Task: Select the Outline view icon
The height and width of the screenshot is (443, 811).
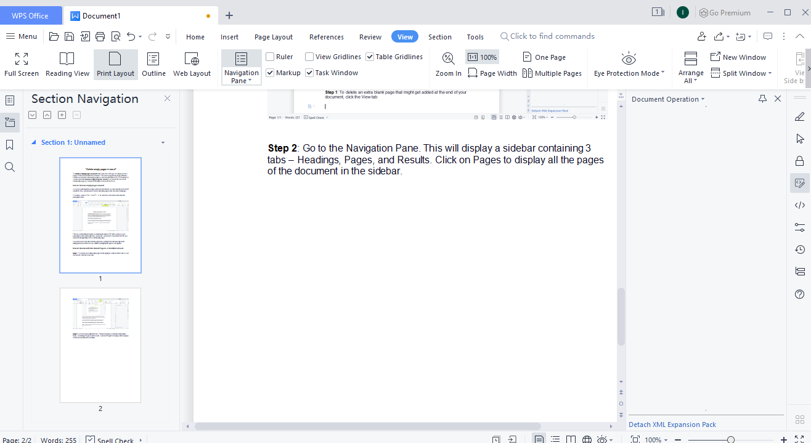Action: pyautogui.click(x=153, y=63)
